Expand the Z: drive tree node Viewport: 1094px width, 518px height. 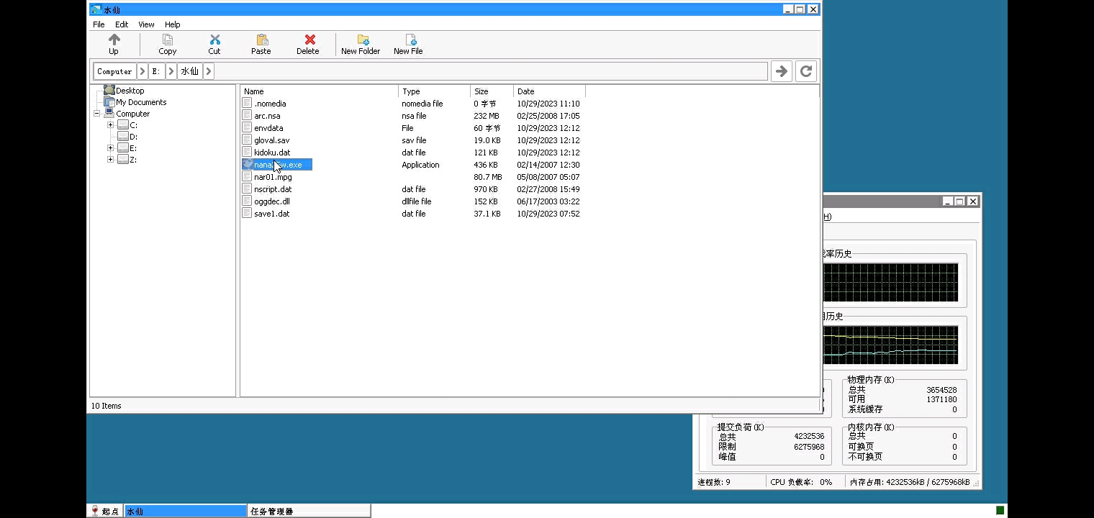(110, 160)
